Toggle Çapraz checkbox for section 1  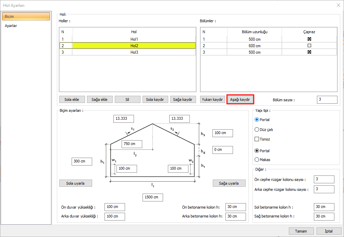tap(309, 39)
